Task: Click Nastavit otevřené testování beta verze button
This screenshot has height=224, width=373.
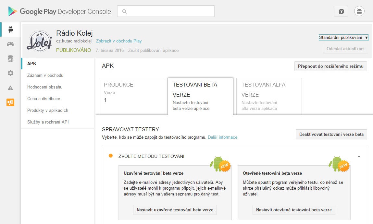Action: (294, 210)
